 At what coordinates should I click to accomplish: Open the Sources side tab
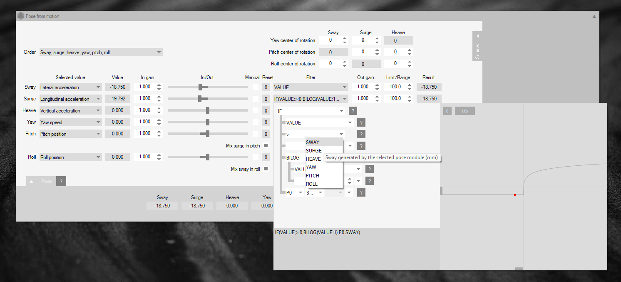tap(477, 46)
